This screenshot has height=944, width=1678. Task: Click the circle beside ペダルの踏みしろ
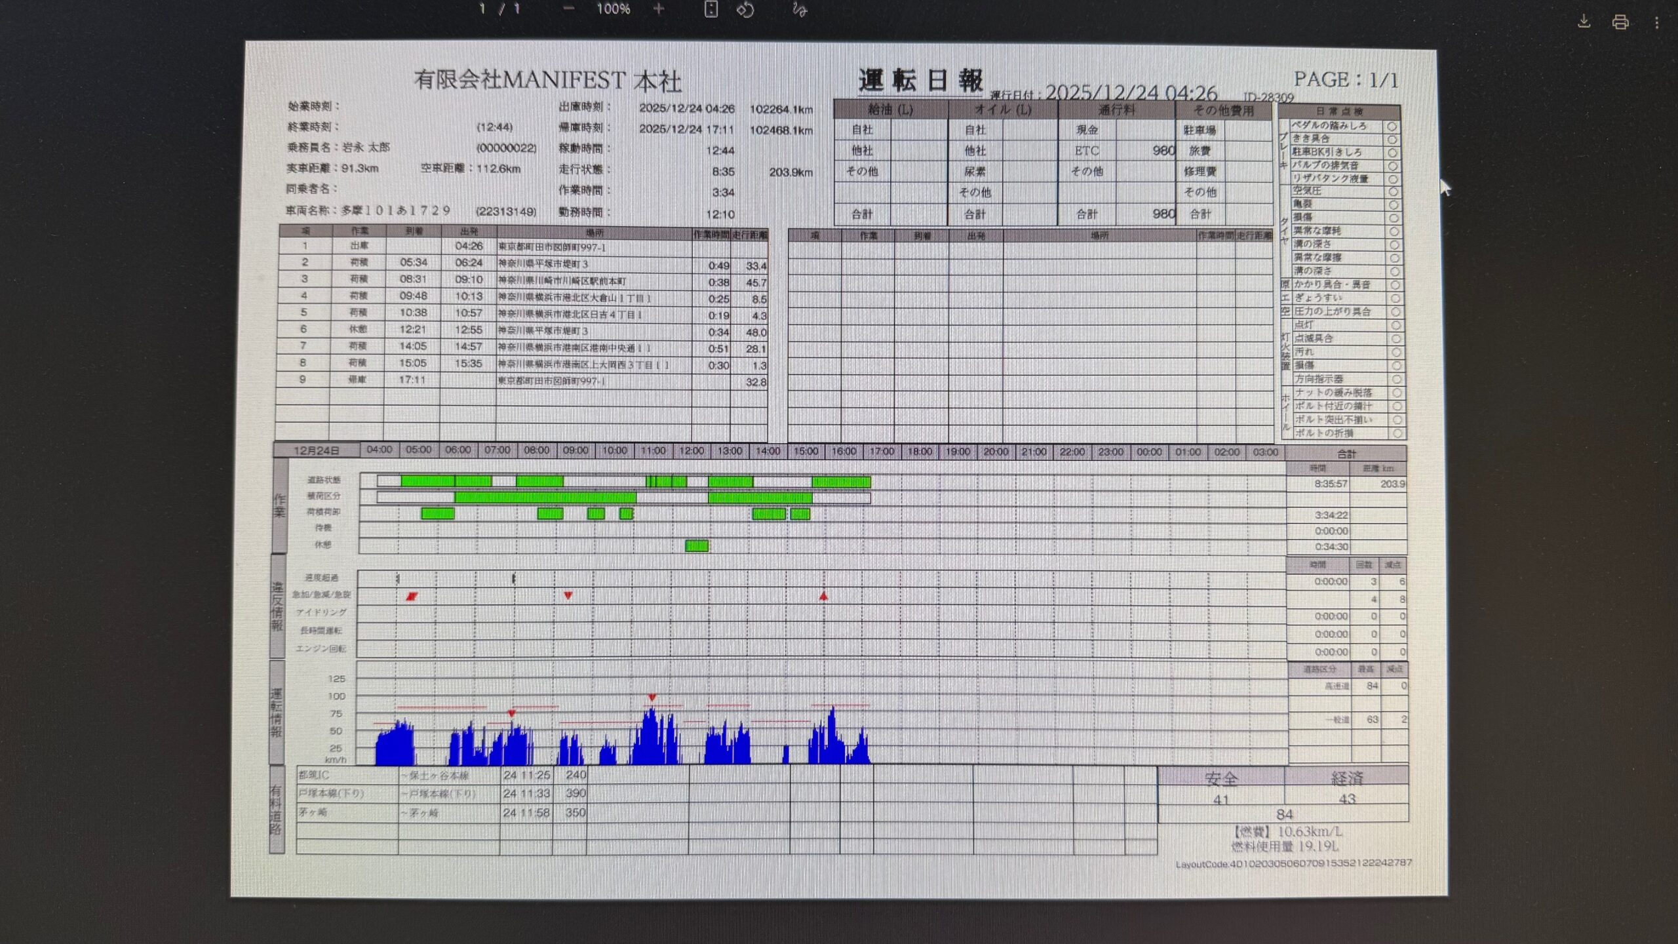click(1392, 127)
